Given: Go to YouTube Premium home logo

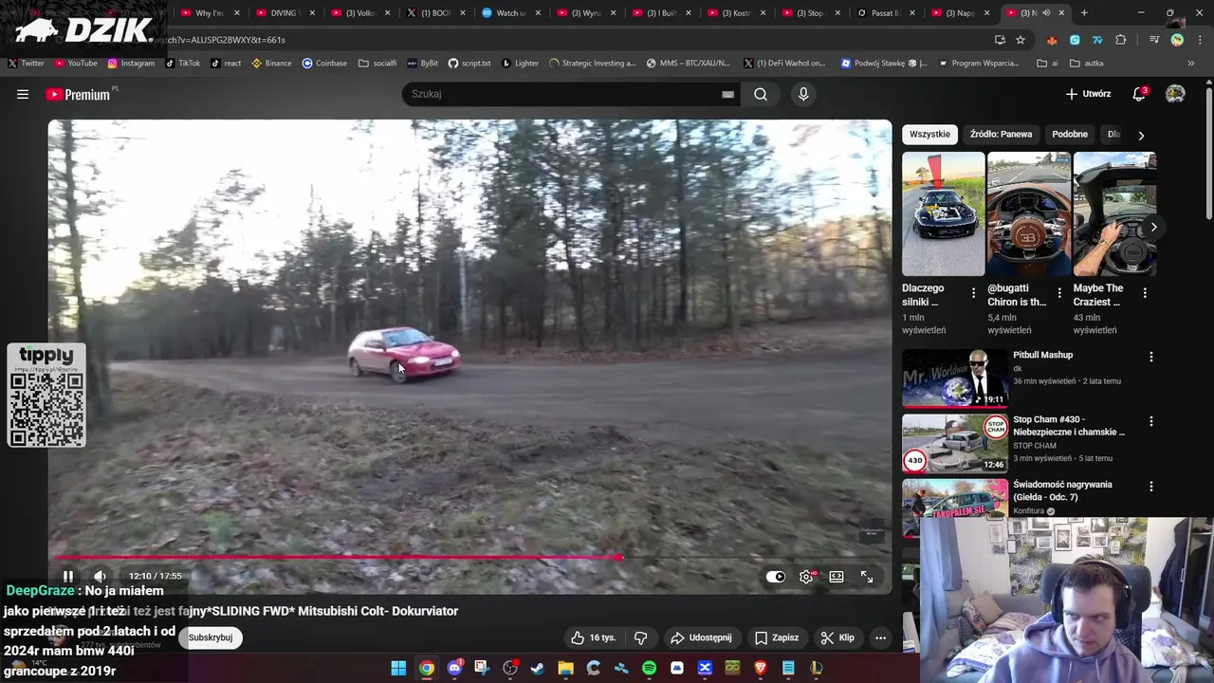Looking at the screenshot, I should (x=78, y=94).
